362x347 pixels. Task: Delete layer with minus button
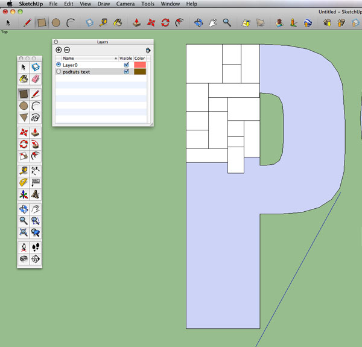point(67,50)
